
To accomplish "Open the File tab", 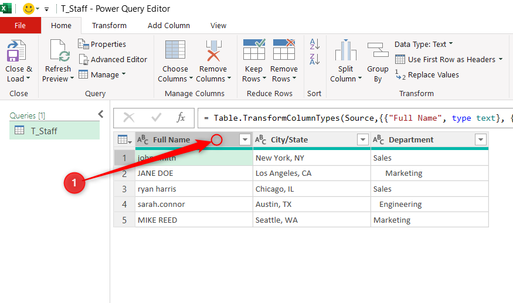I will click(x=21, y=26).
